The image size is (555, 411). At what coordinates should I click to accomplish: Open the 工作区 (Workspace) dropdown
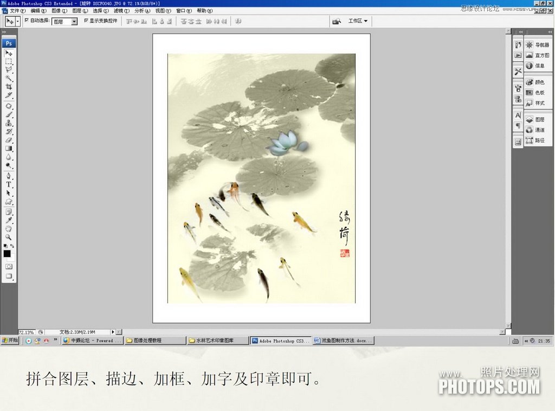pyautogui.click(x=358, y=21)
